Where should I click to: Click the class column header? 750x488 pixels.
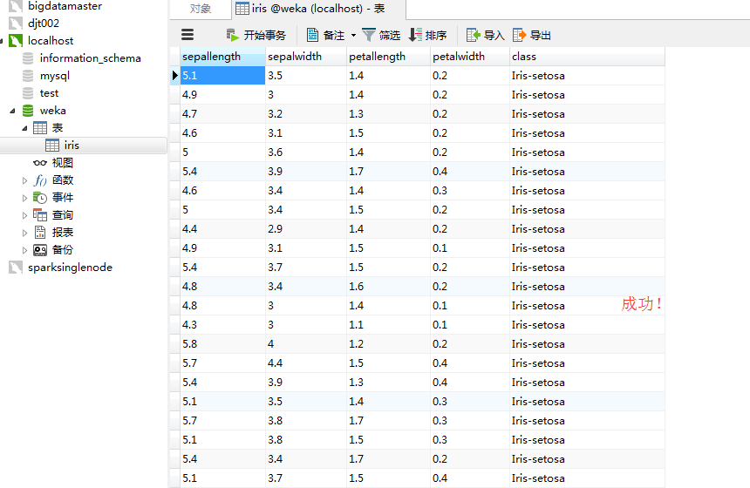coord(587,57)
